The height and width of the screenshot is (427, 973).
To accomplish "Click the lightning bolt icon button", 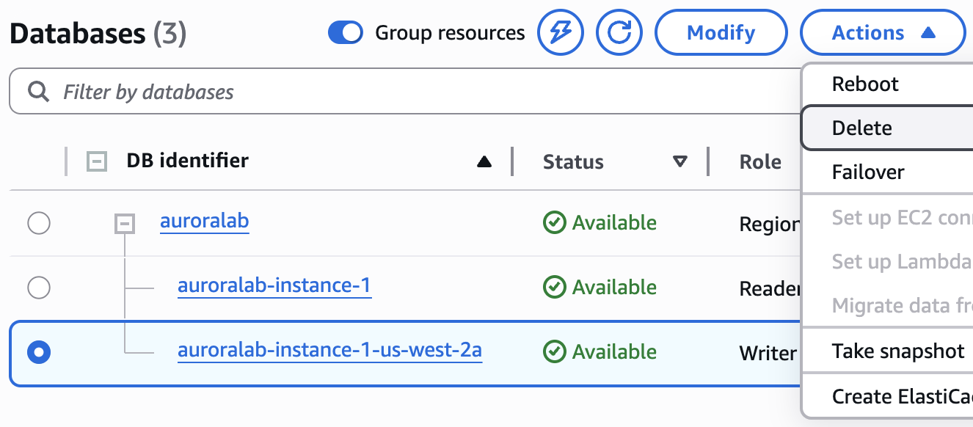I will click(561, 32).
